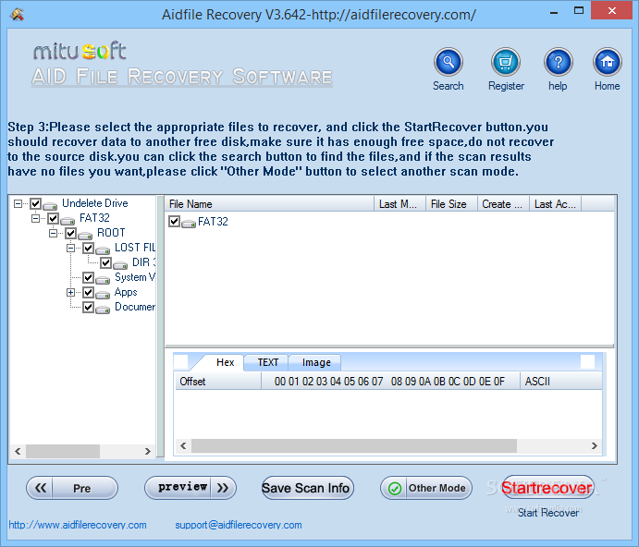
Task: Uncheck the Undelete Drive checkbox
Action: [35, 203]
